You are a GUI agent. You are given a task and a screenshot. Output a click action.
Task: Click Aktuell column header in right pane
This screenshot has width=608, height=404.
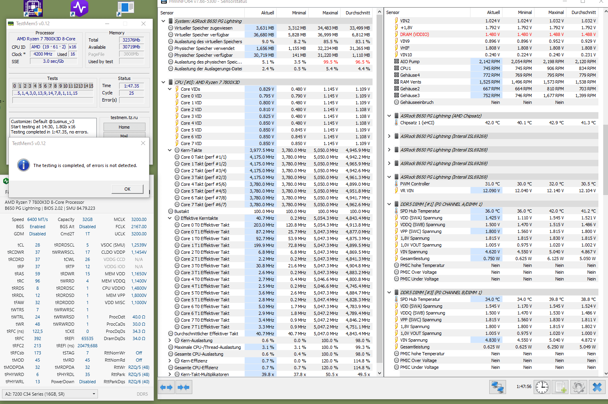[x=486, y=12]
